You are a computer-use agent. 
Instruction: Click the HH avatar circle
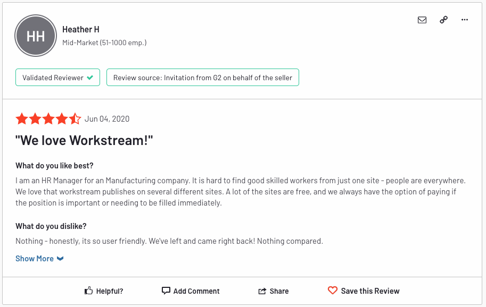coord(36,36)
